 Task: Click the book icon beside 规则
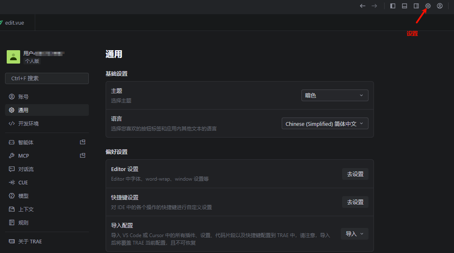(x=12, y=222)
